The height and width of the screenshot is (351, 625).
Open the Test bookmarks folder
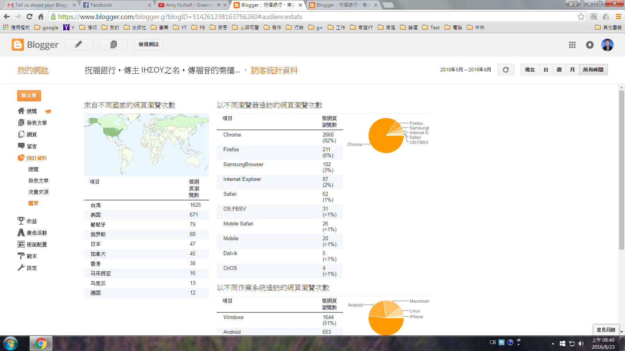(x=431, y=27)
